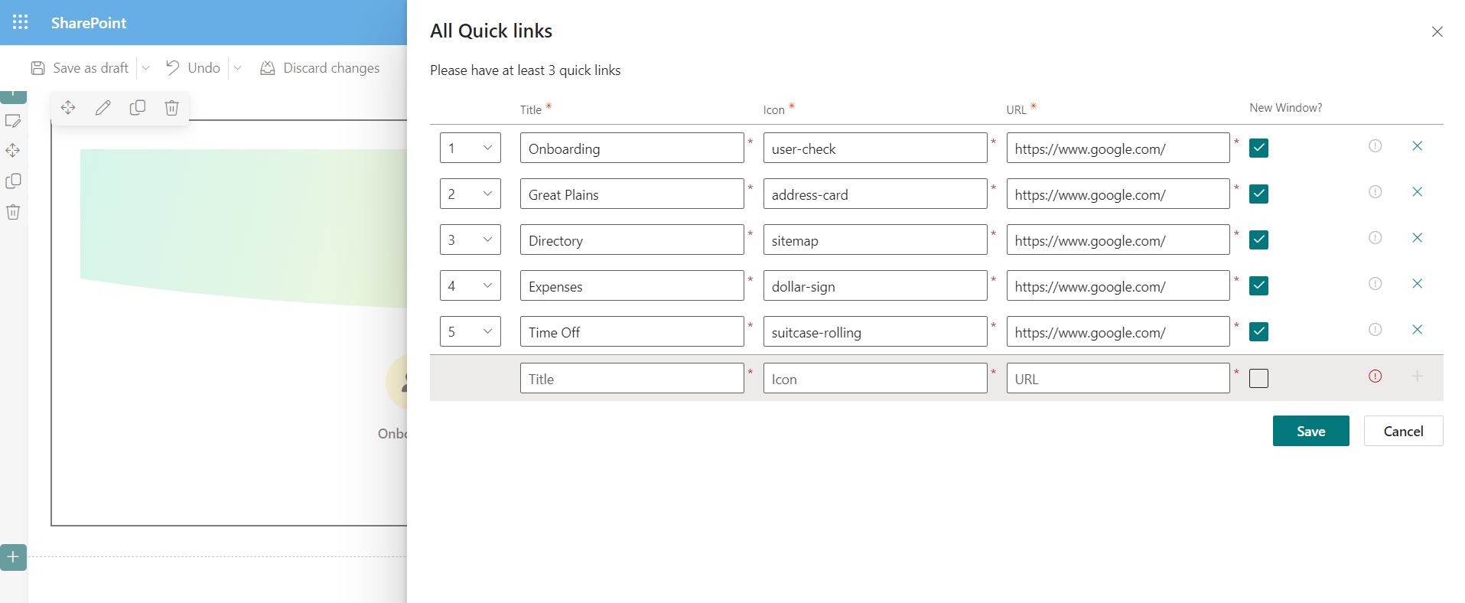Image resolution: width=1465 pixels, height=603 pixels.
Task: Disable New Window on the Great Plains row
Action: [x=1258, y=194]
